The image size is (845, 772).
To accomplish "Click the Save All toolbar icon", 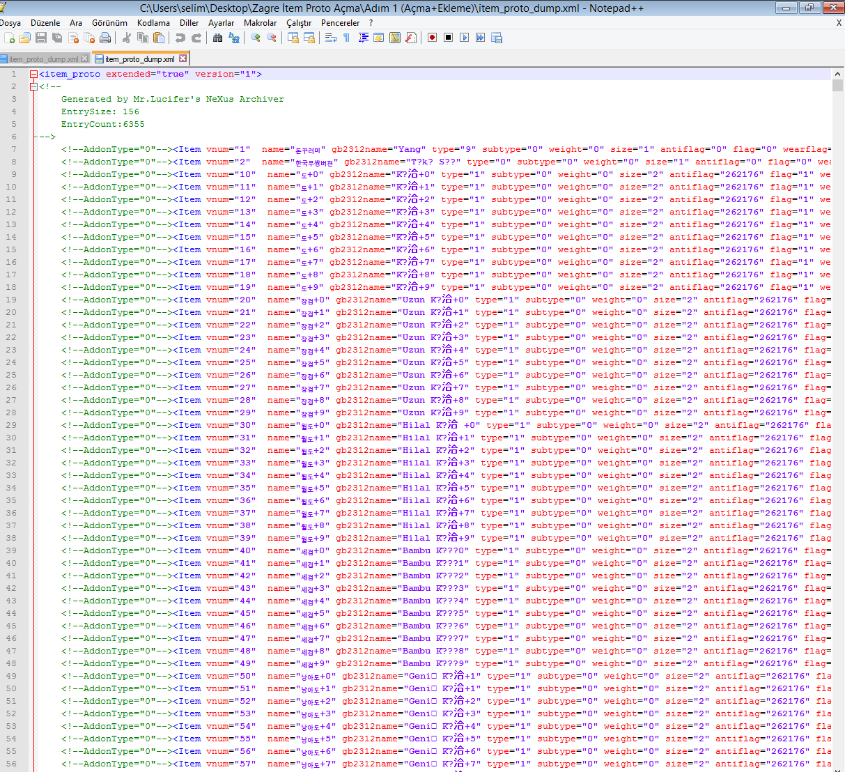I will click(57, 38).
